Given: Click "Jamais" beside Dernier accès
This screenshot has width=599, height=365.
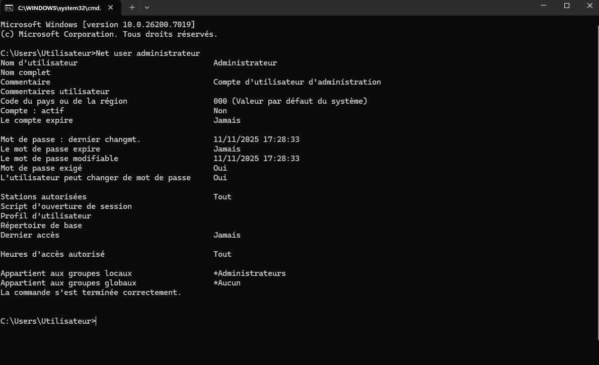Looking at the screenshot, I should pyautogui.click(x=227, y=235).
